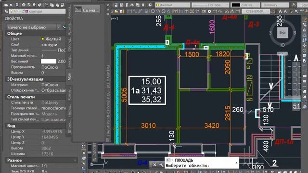This screenshot has width=308, height=173.
Task: Click the text style icon beside ПоЦвету dropdown
Action: pyautogui.click(x=294, y=5)
